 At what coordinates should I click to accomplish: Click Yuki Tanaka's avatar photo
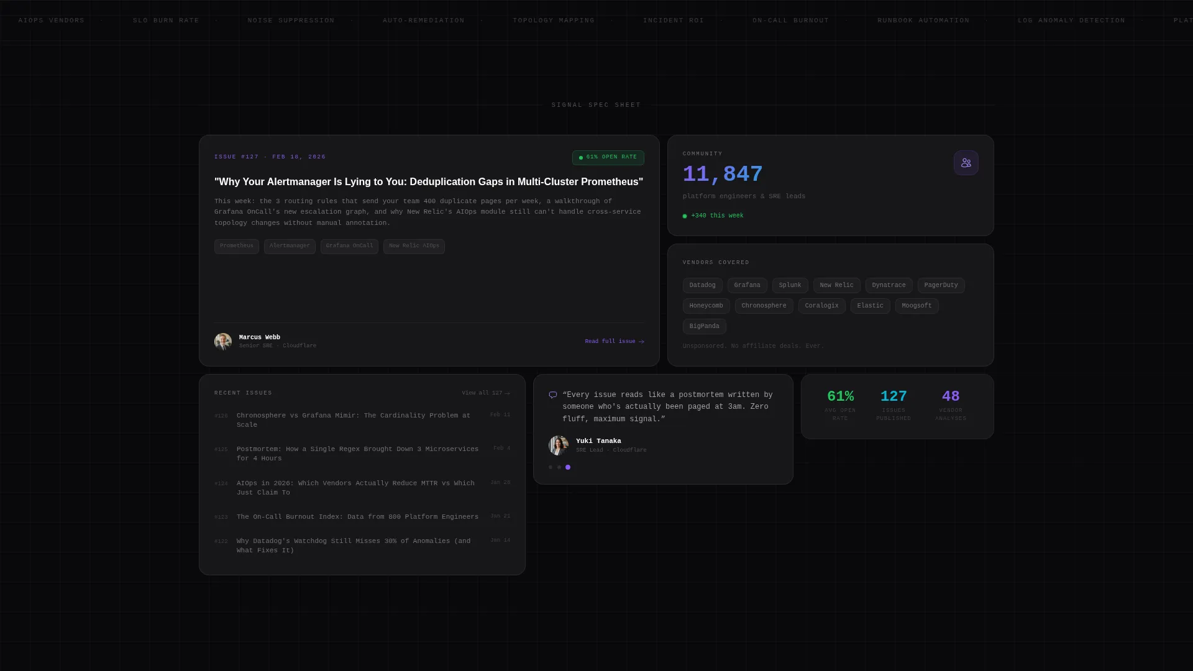coord(559,445)
